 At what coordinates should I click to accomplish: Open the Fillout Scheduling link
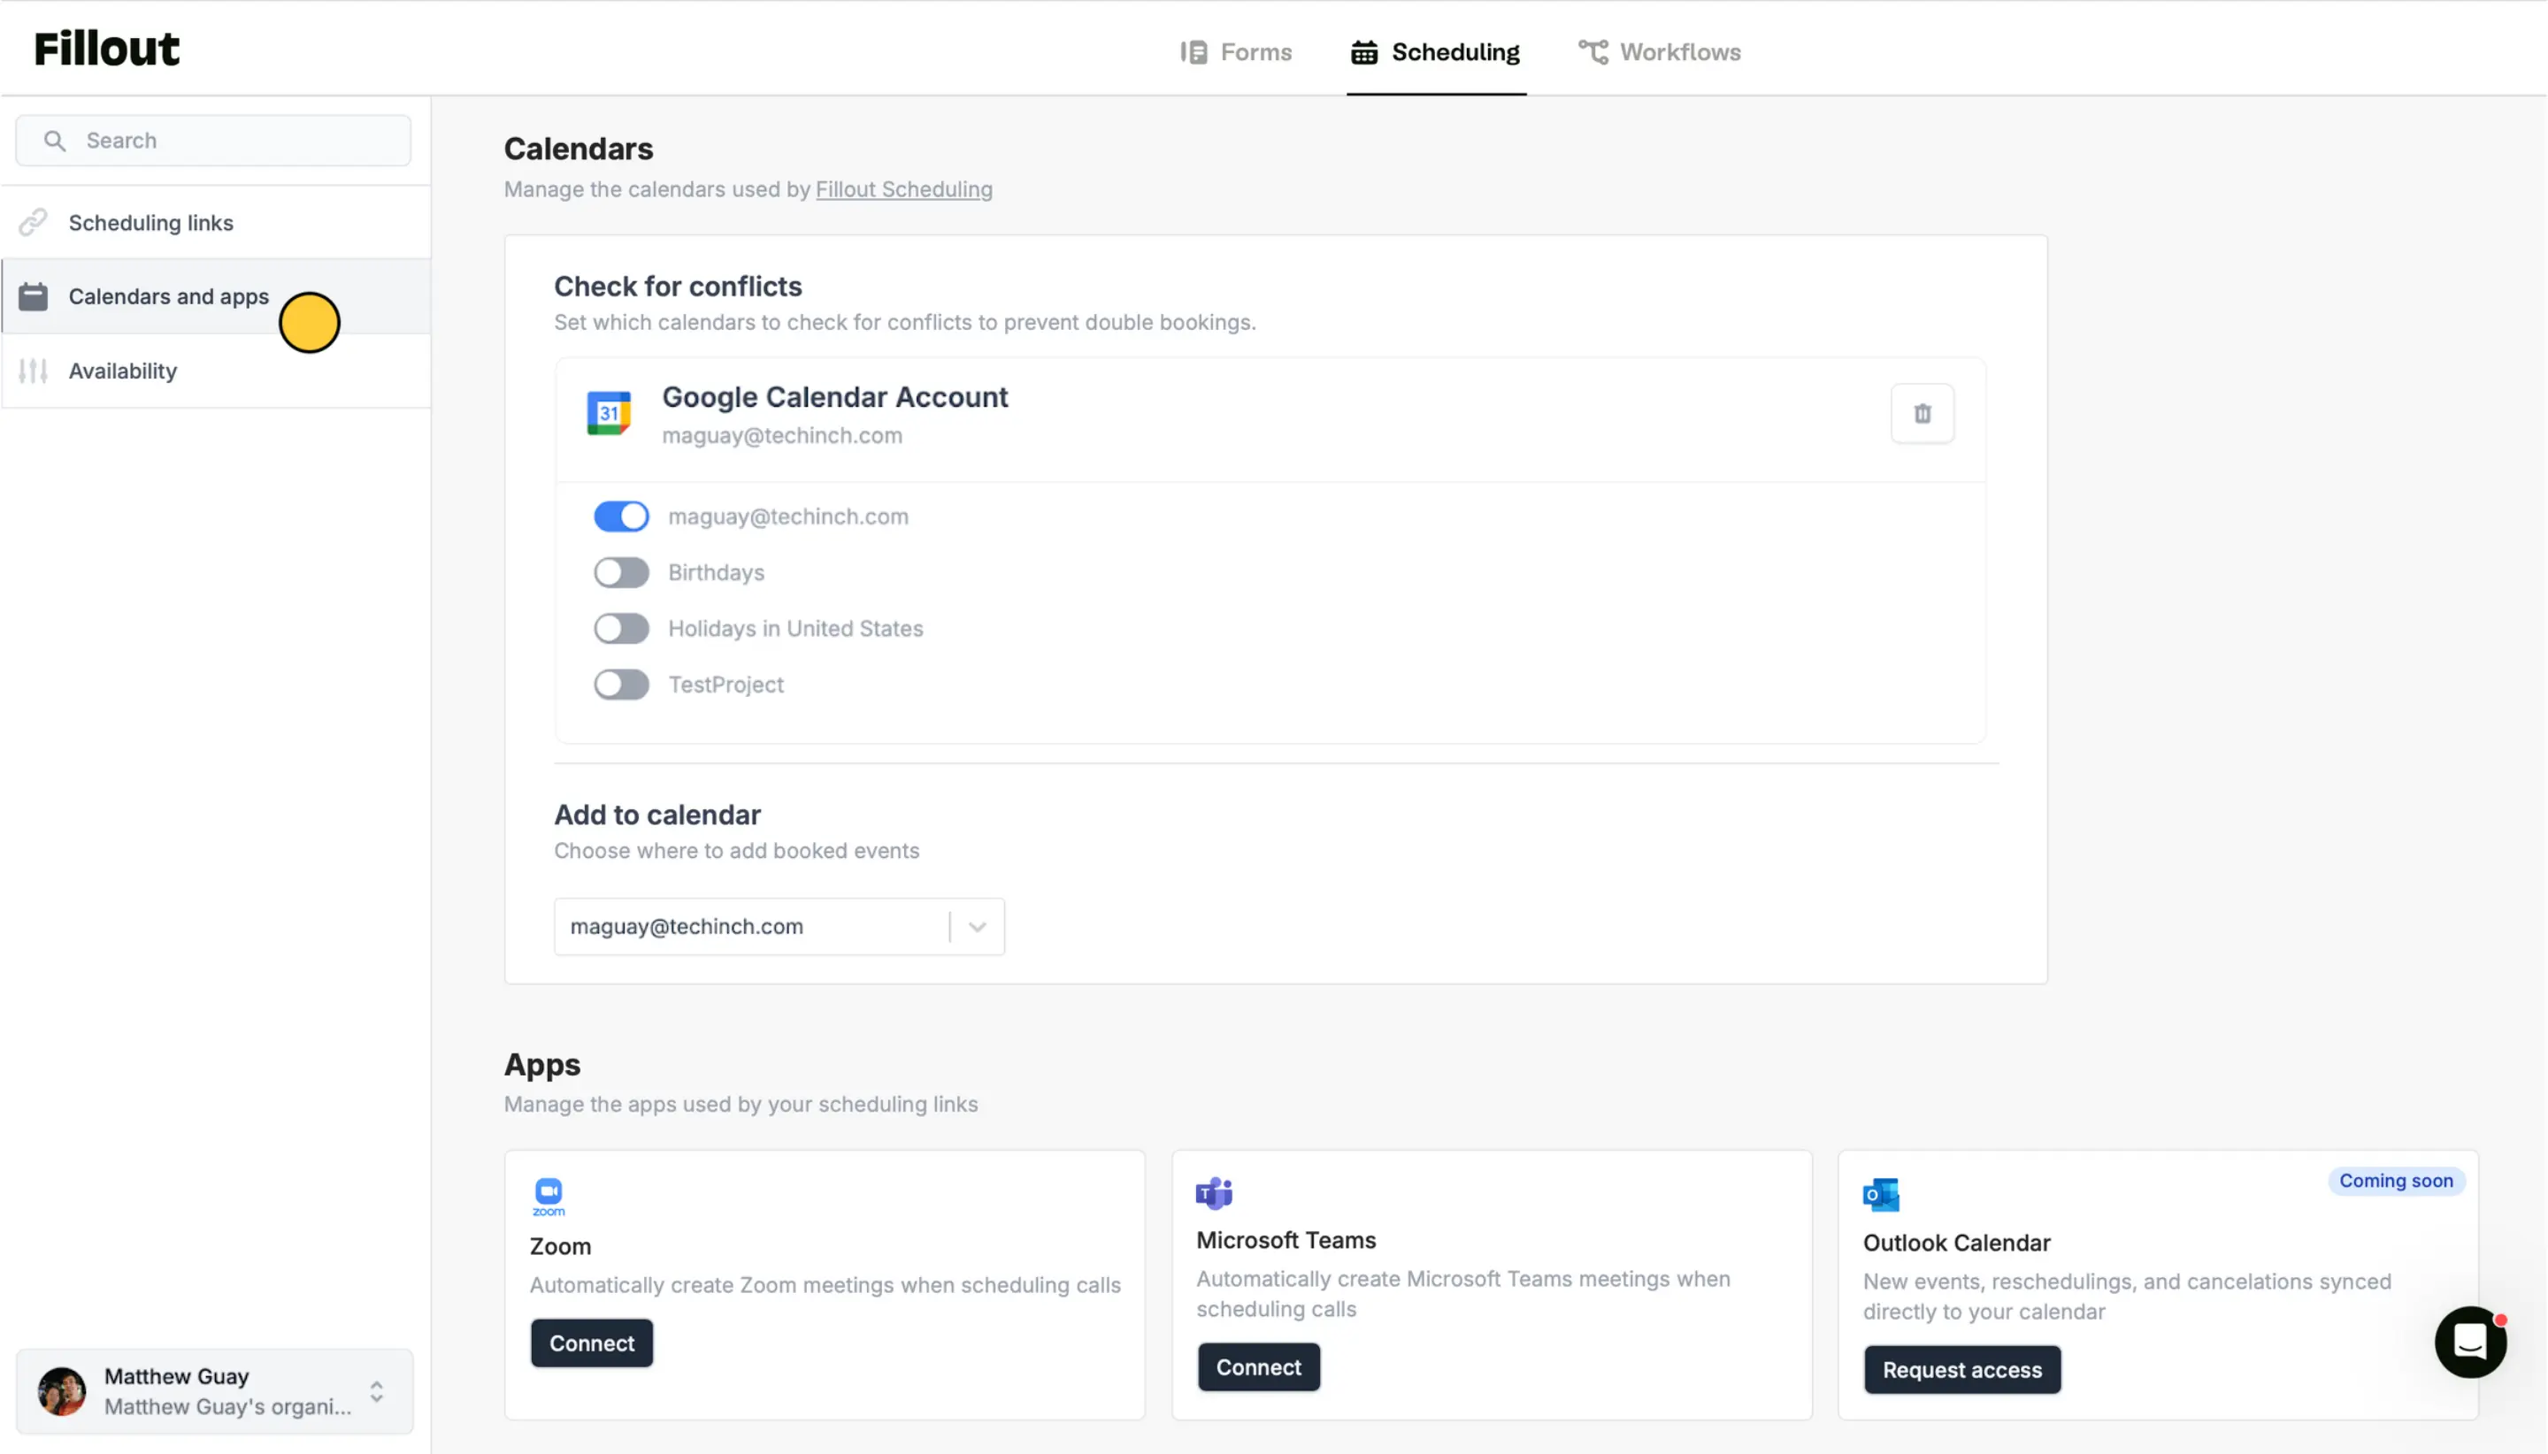(x=904, y=190)
